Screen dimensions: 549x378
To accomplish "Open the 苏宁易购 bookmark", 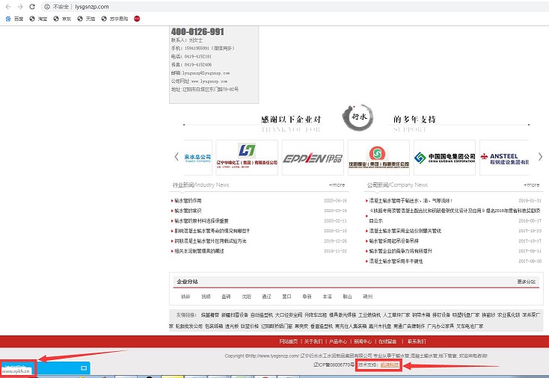I will 114,19.
